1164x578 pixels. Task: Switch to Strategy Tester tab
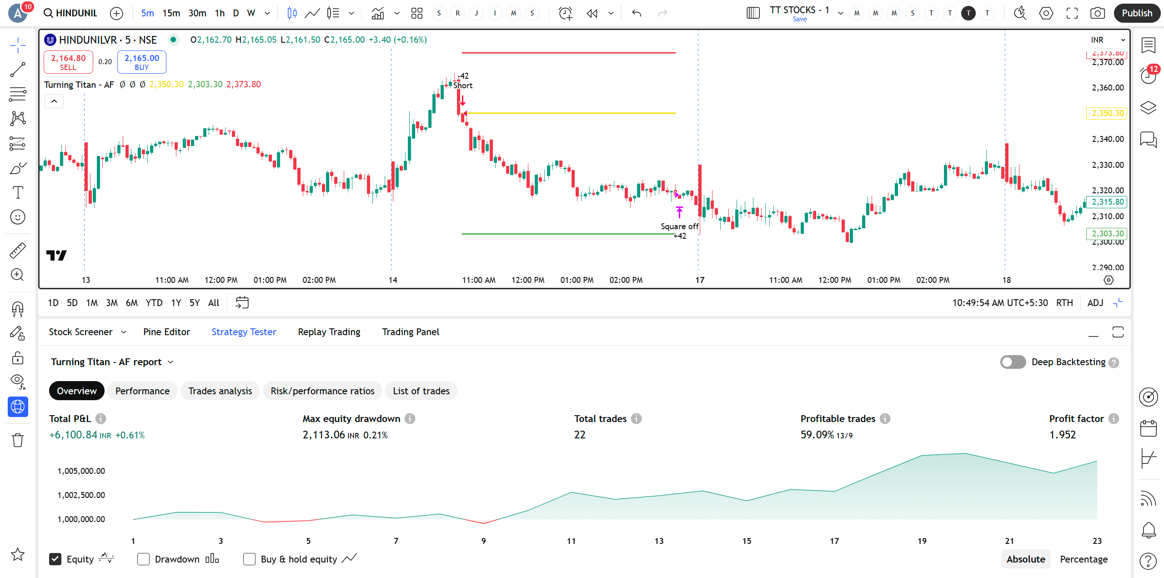coord(244,332)
